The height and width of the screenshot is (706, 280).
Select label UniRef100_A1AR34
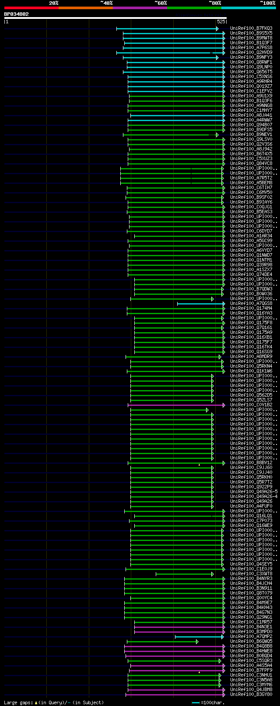pyautogui.click(x=251, y=236)
